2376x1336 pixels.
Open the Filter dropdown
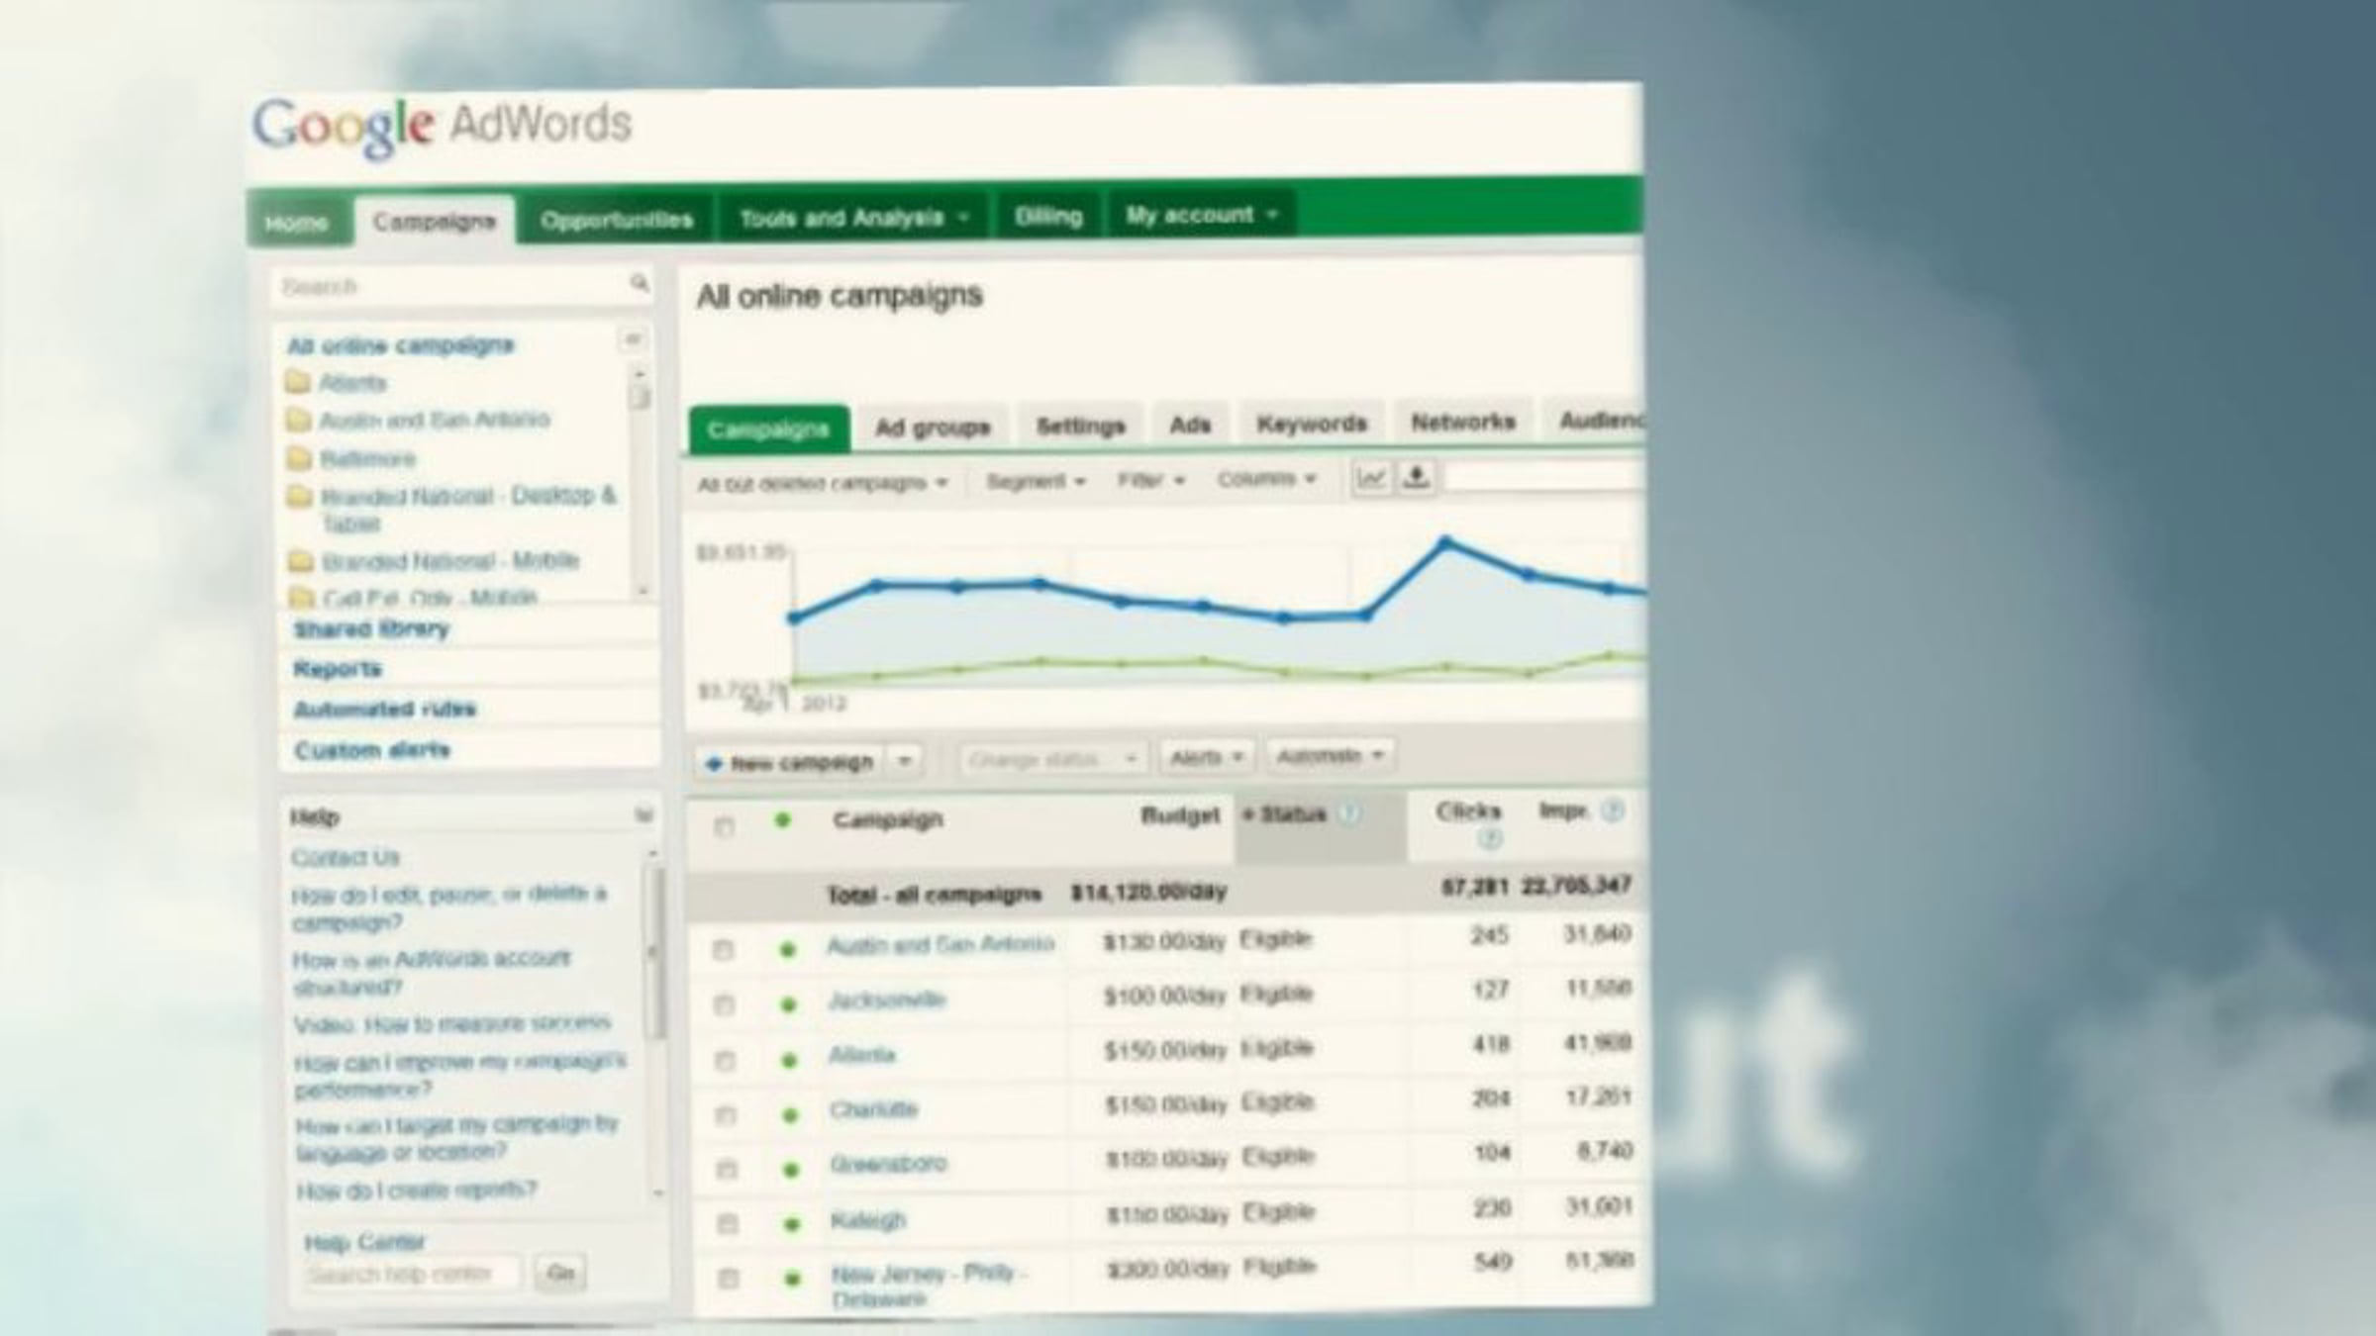(x=1151, y=480)
